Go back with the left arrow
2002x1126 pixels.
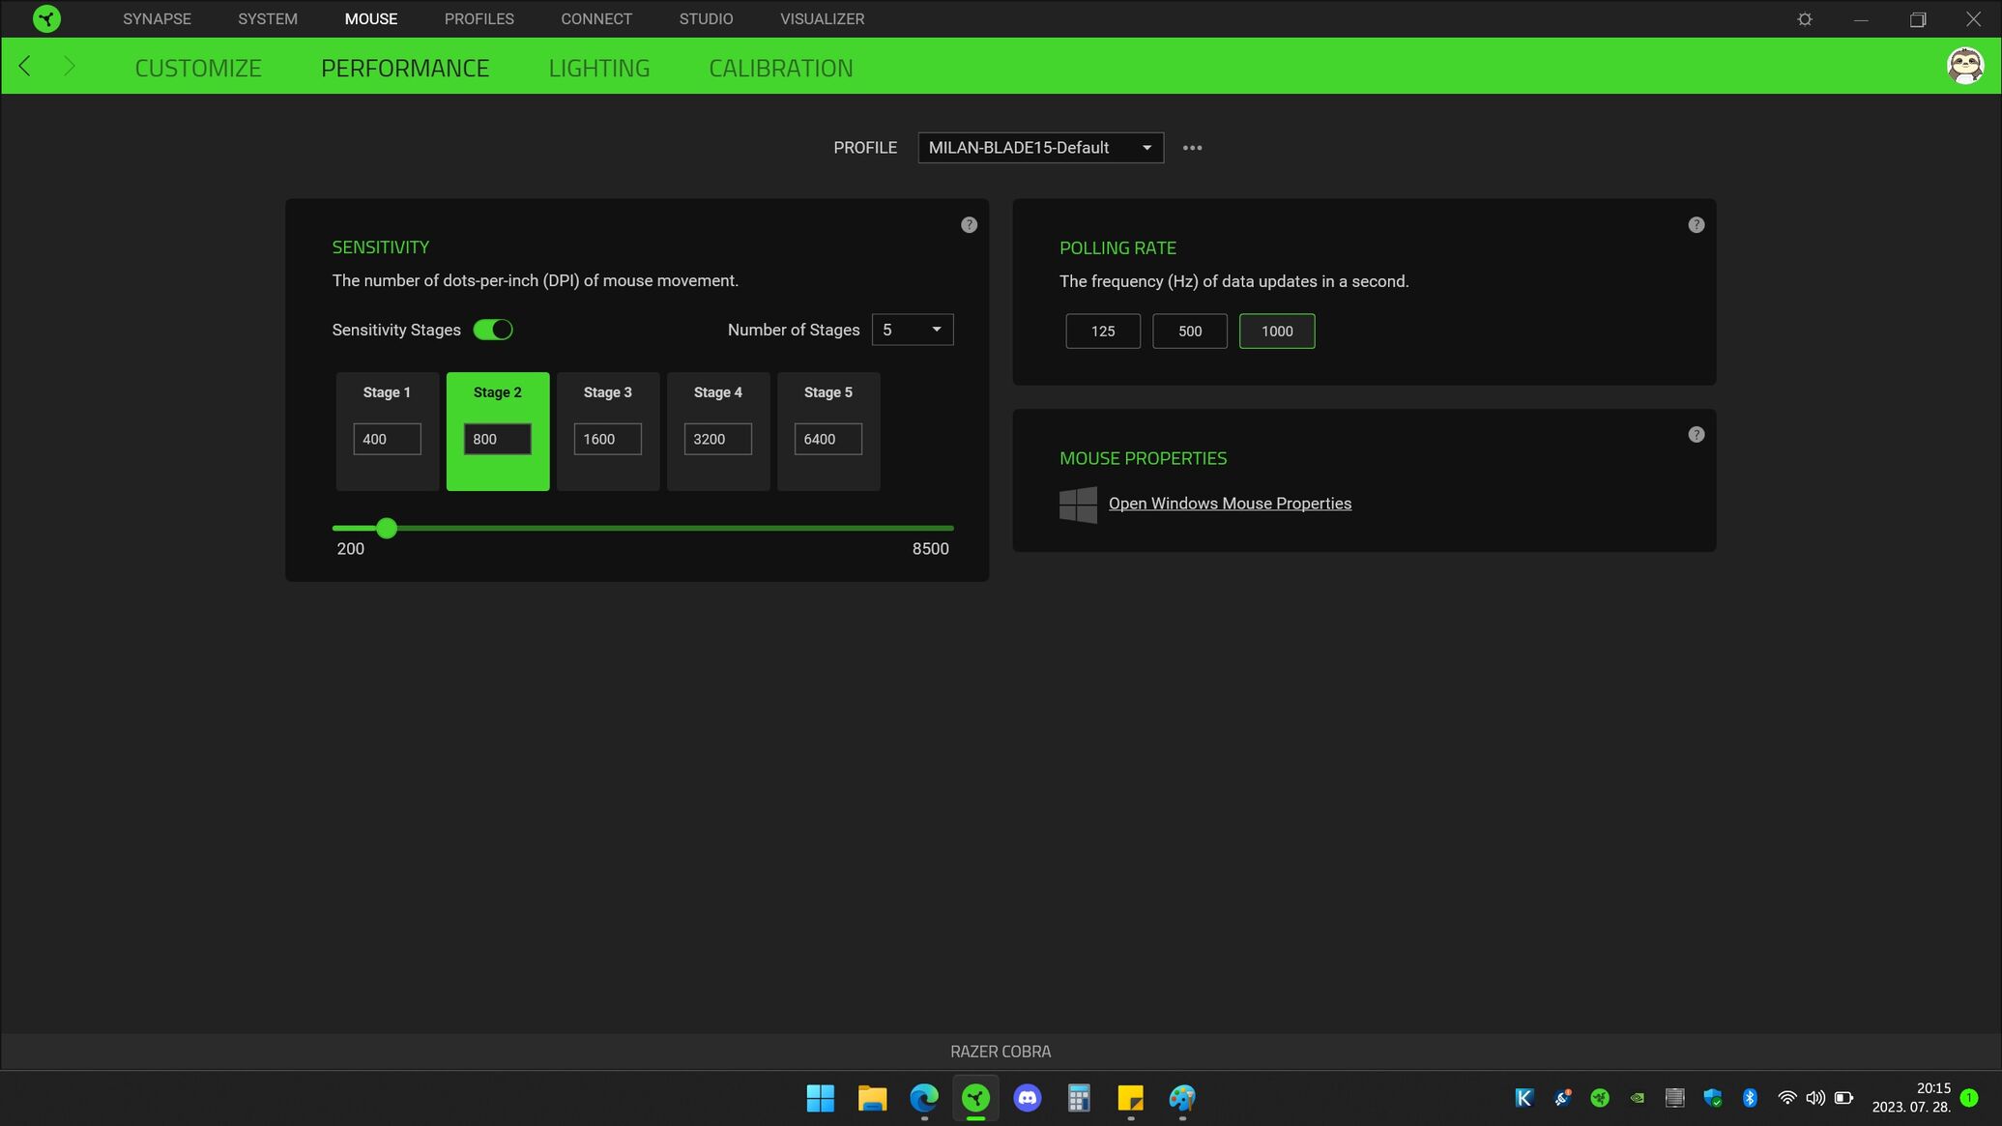click(25, 67)
